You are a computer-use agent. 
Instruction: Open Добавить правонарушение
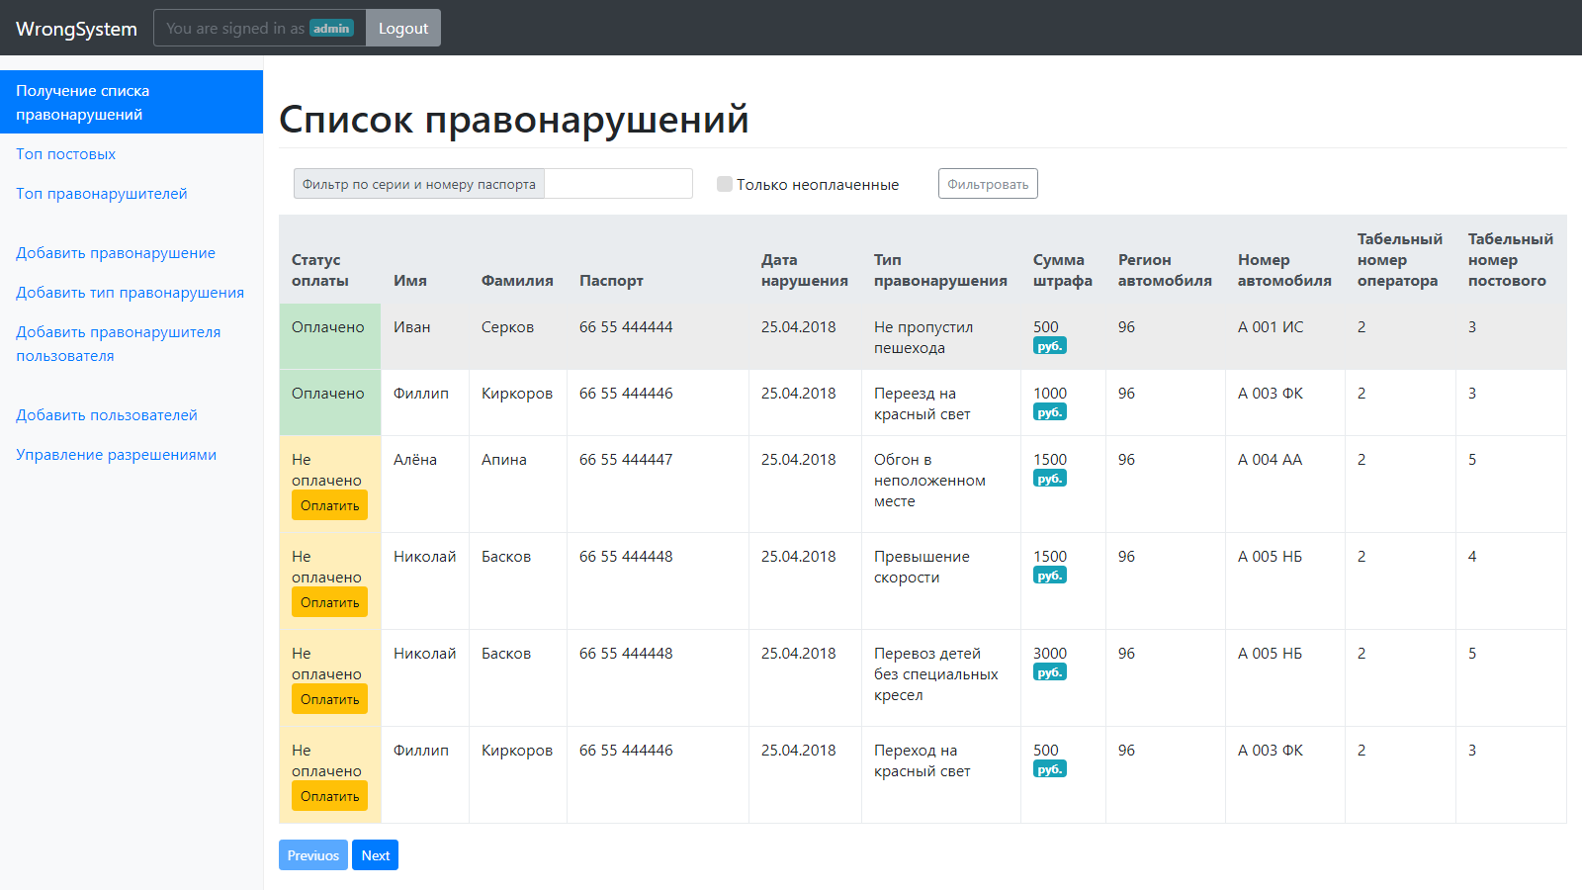tap(115, 252)
